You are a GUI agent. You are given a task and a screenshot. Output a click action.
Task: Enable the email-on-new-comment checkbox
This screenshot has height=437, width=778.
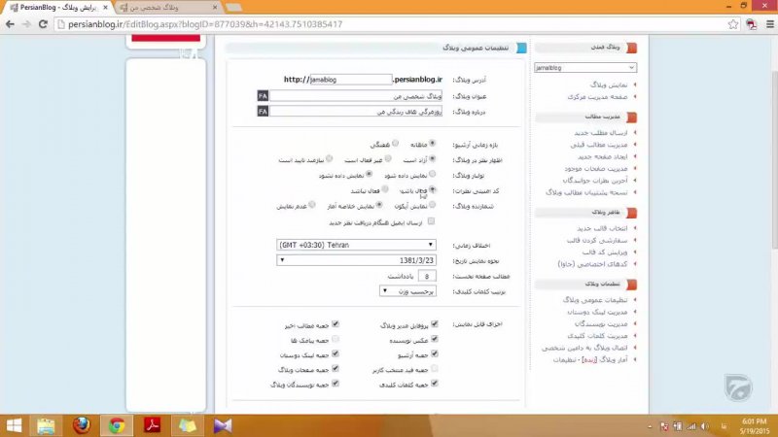point(432,222)
